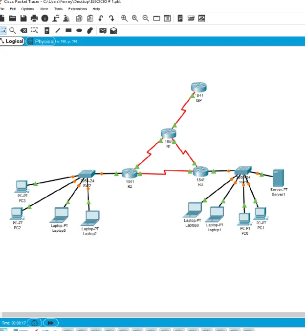
Task: Select router R1 in the topology
Action: 169,133
